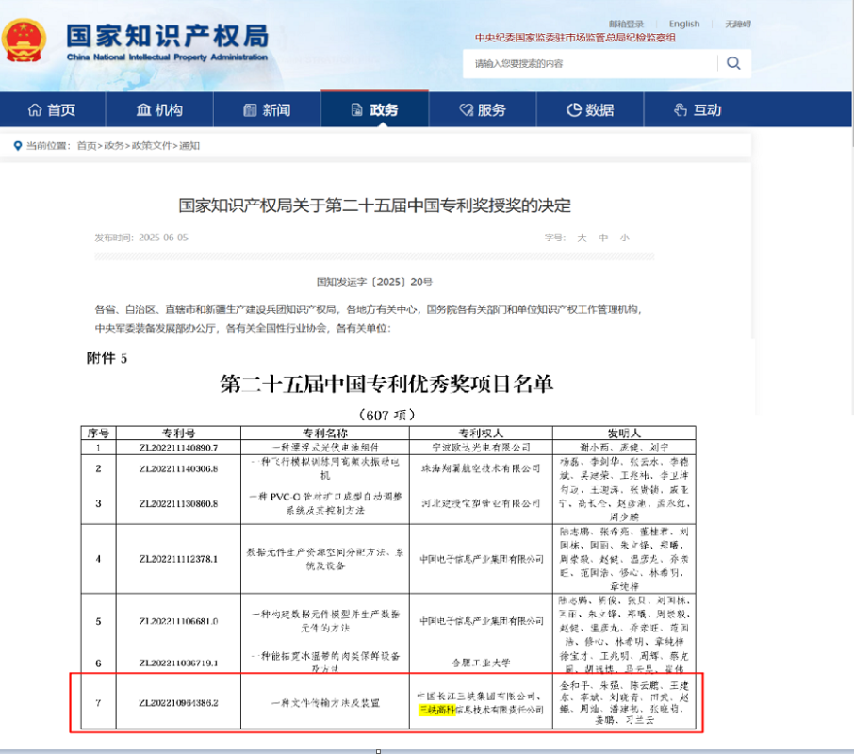Open the 无障碍 accessibility link
The image size is (854, 754).
tap(738, 24)
